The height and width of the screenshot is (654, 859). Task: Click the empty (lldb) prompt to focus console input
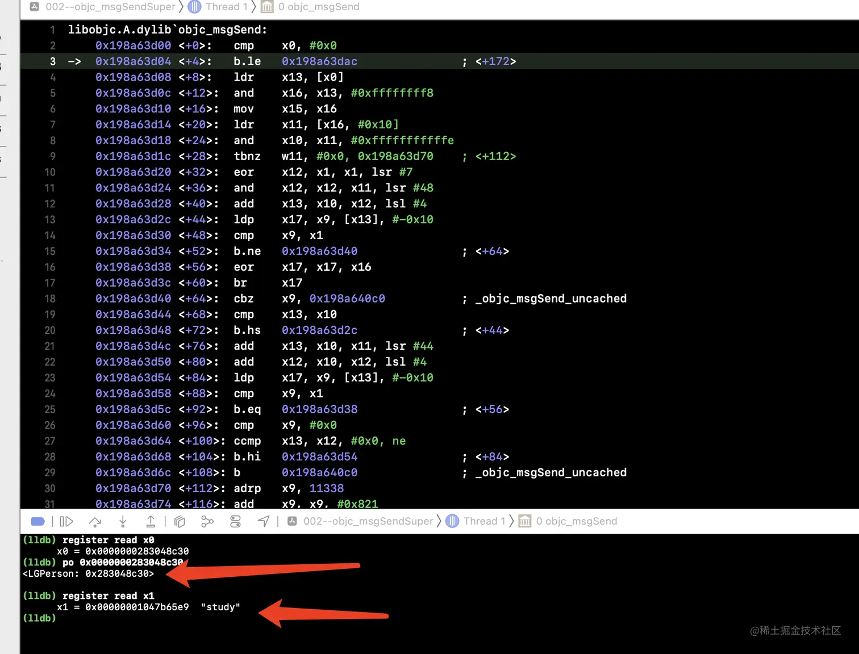pyautogui.click(x=39, y=618)
